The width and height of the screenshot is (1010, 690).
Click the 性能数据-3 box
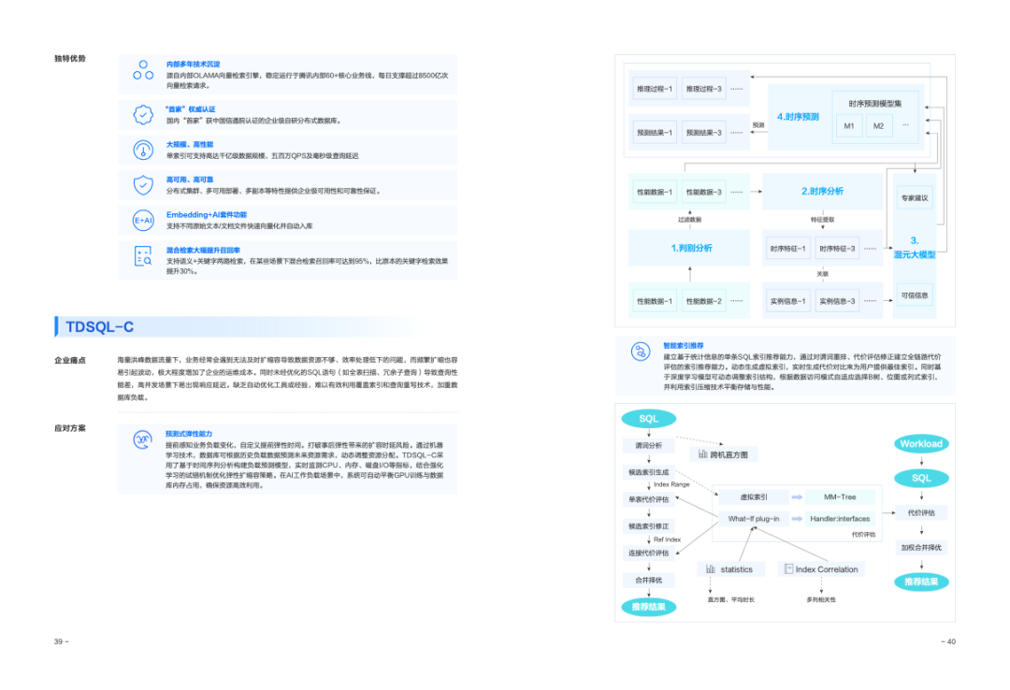click(x=704, y=192)
